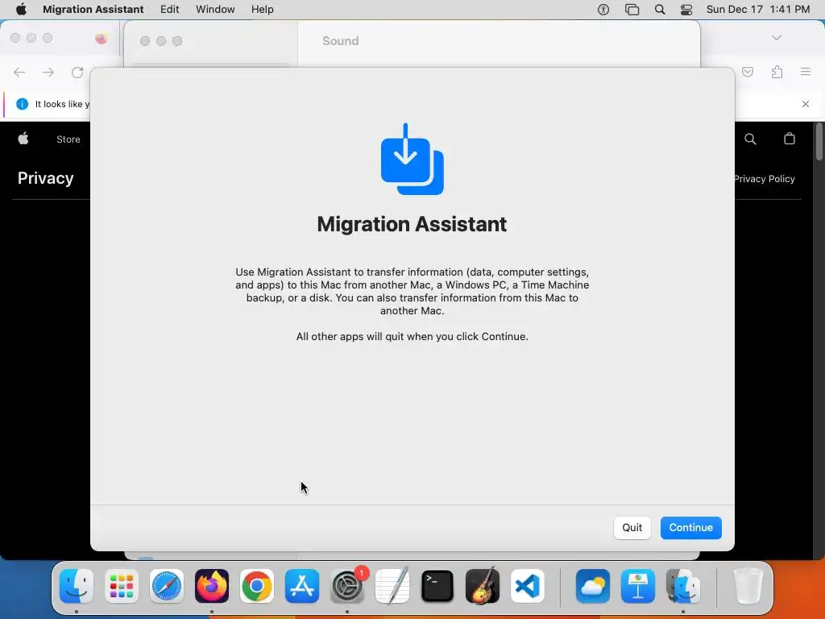Click the Continue button in Migration Assistant
The image size is (825, 619).
690,527
